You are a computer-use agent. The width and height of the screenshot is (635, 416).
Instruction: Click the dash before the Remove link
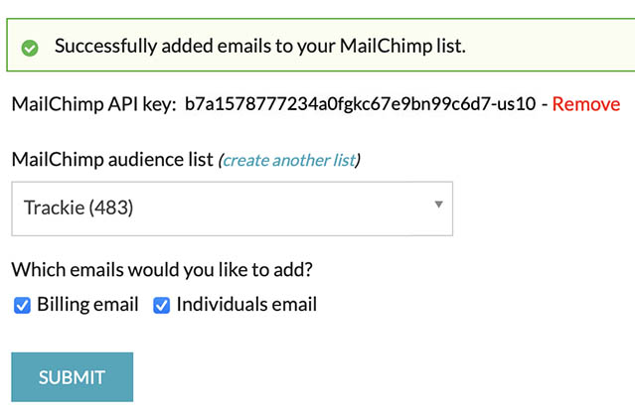click(544, 104)
